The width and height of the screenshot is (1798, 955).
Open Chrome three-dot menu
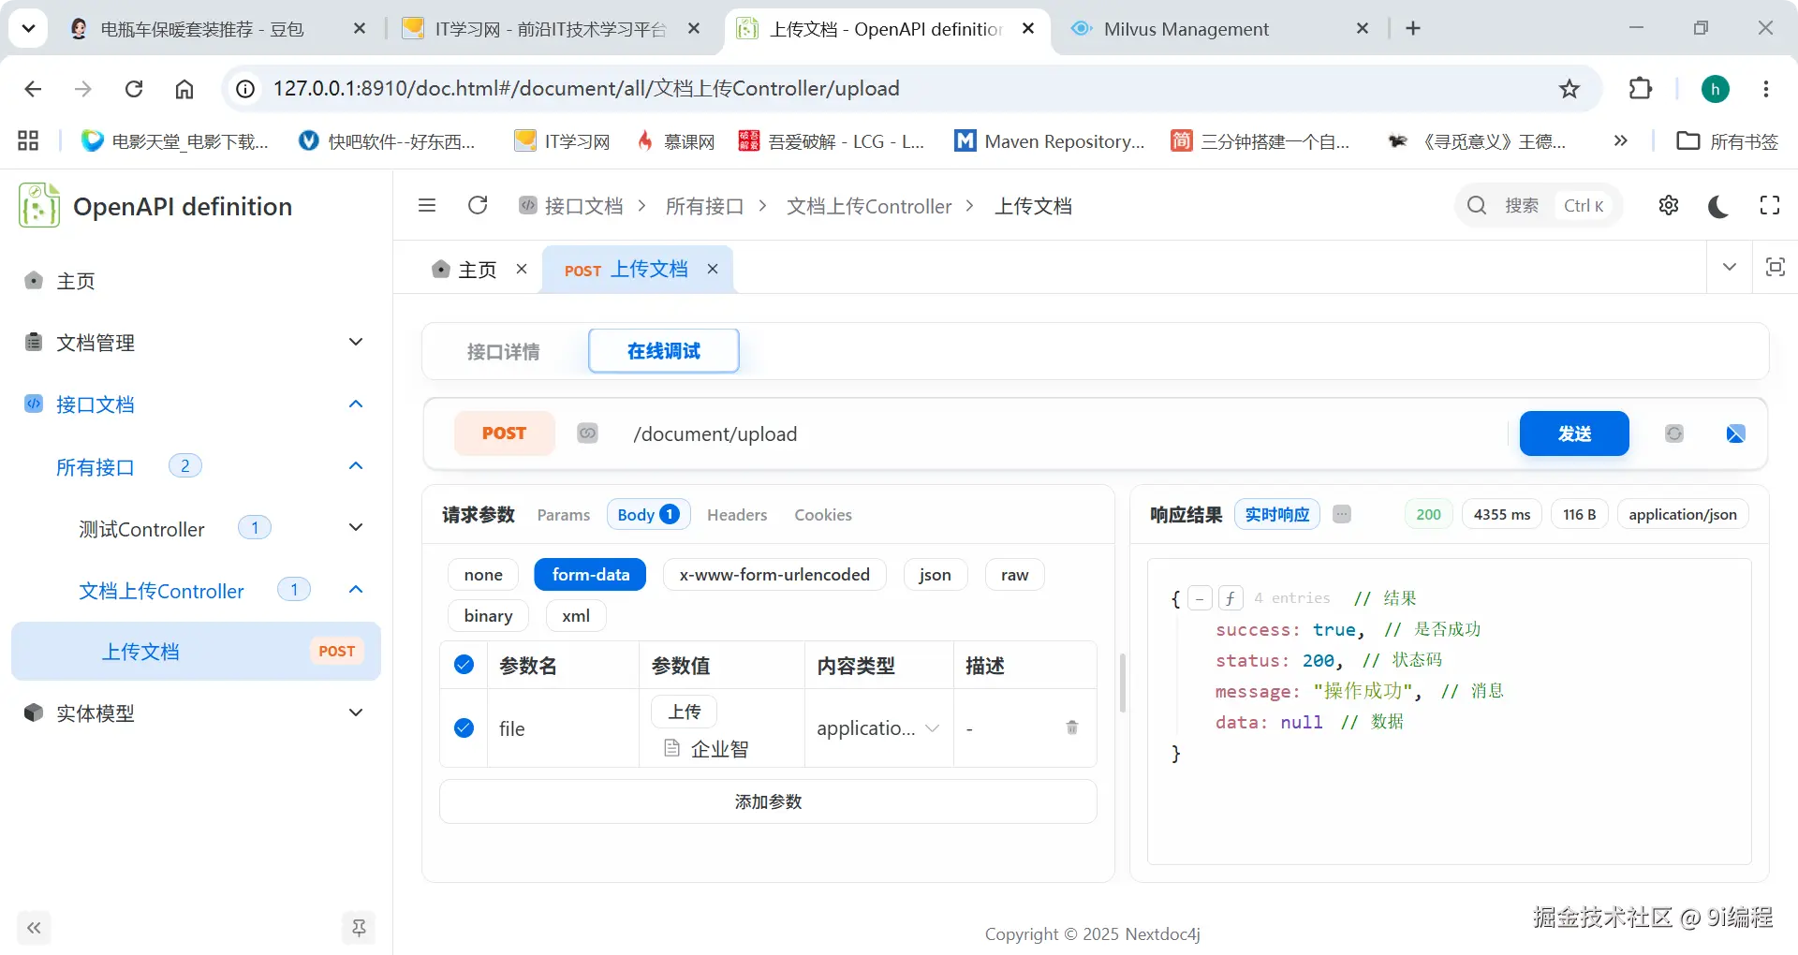point(1766,89)
